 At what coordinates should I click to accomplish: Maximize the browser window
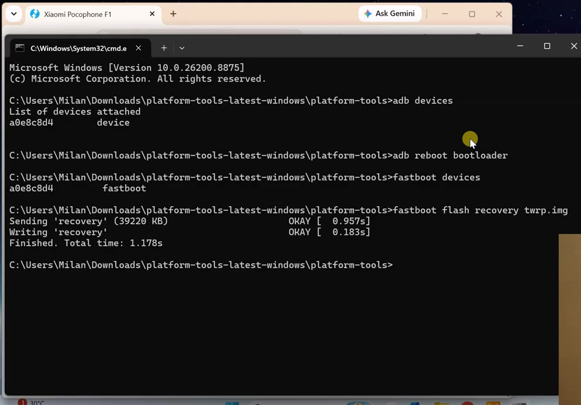(x=472, y=14)
